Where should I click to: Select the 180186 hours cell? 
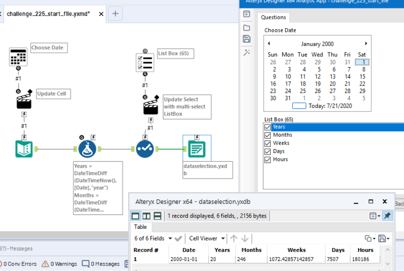click(365, 259)
